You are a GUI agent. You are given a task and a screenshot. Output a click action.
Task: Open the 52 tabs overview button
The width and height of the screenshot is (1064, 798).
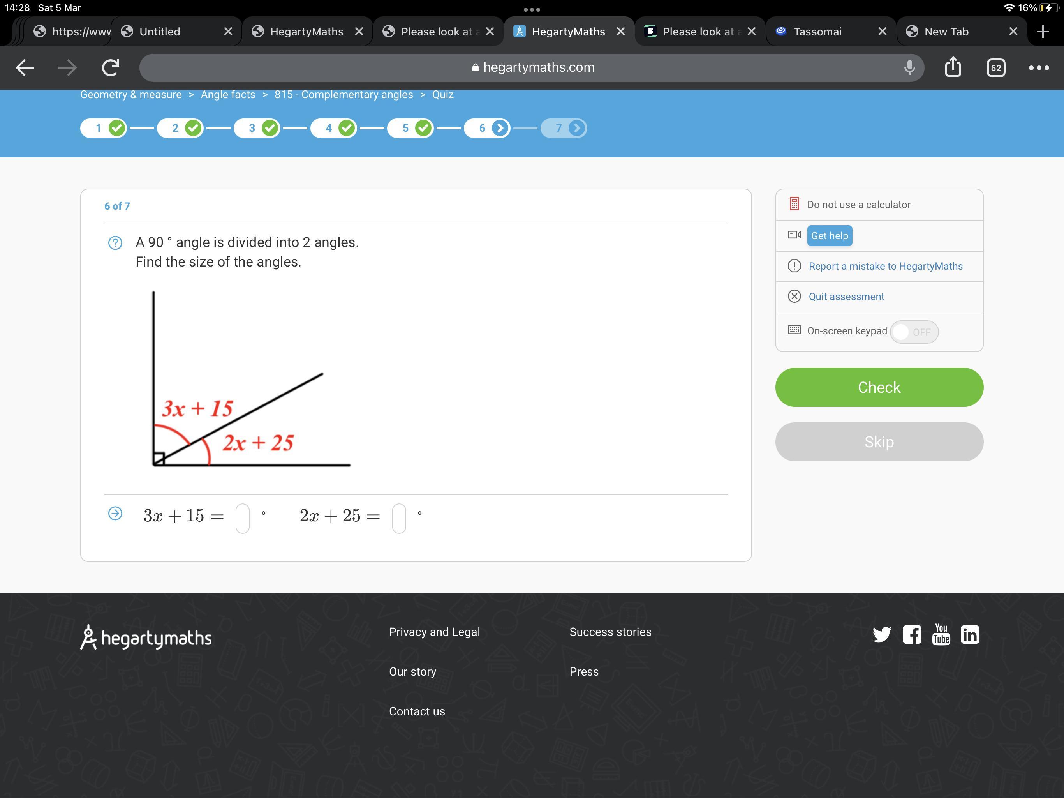[x=996, y=67]
